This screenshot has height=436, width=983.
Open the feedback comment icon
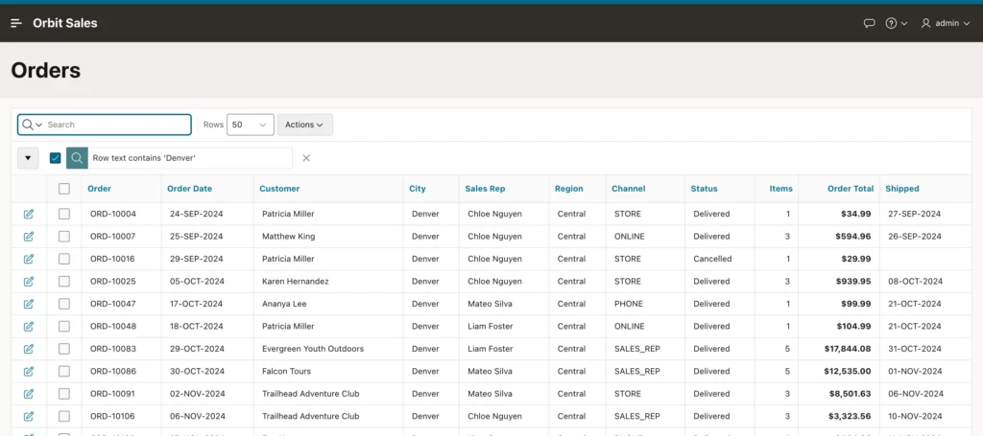pos(869,23)
